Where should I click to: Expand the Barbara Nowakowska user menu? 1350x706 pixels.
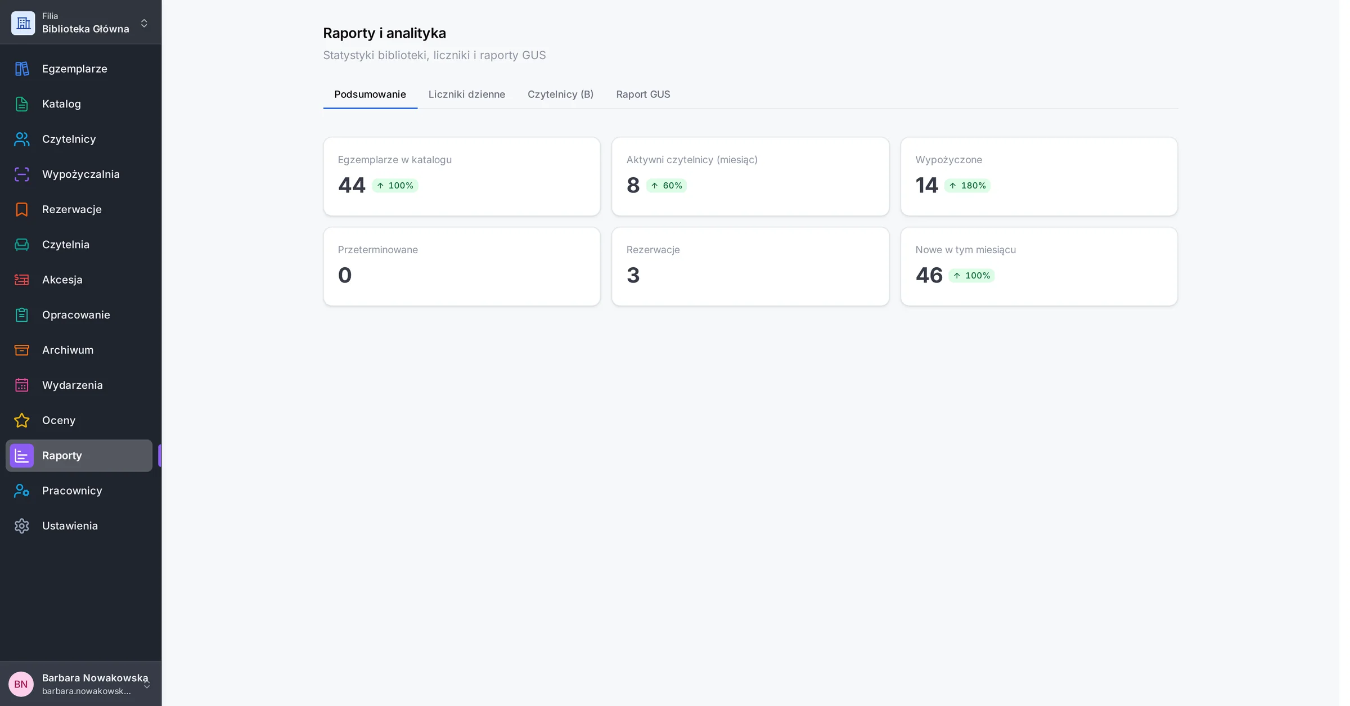[80, 683]
